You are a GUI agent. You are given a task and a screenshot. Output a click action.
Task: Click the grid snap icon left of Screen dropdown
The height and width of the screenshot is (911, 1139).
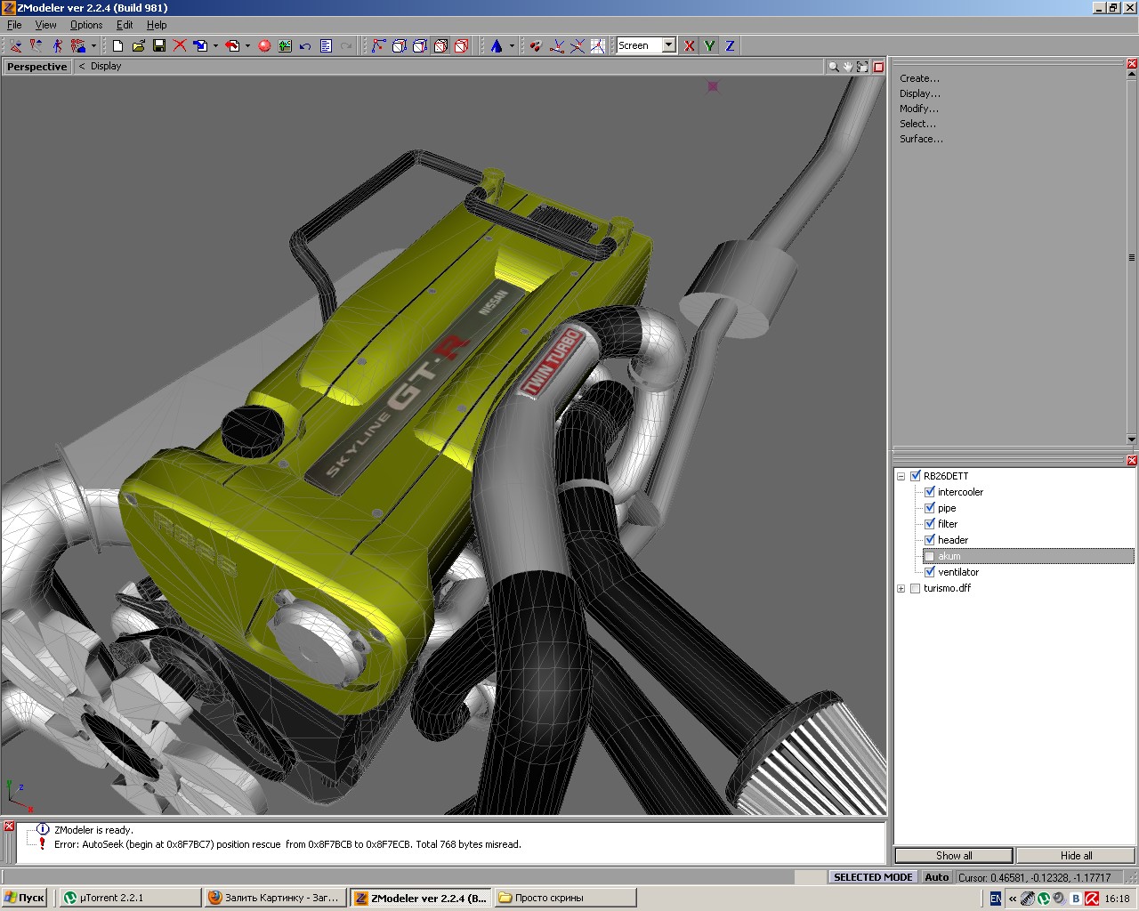598,45
